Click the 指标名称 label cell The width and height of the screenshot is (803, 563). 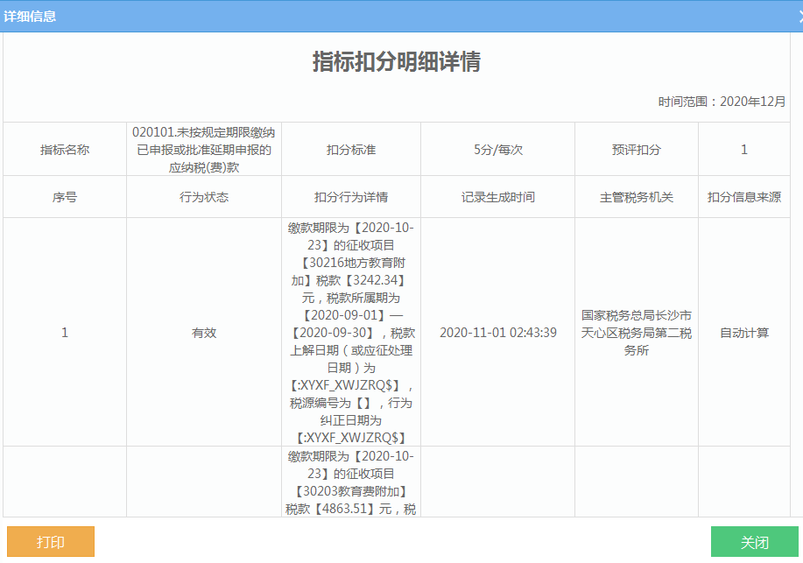[x=65, y=150]
